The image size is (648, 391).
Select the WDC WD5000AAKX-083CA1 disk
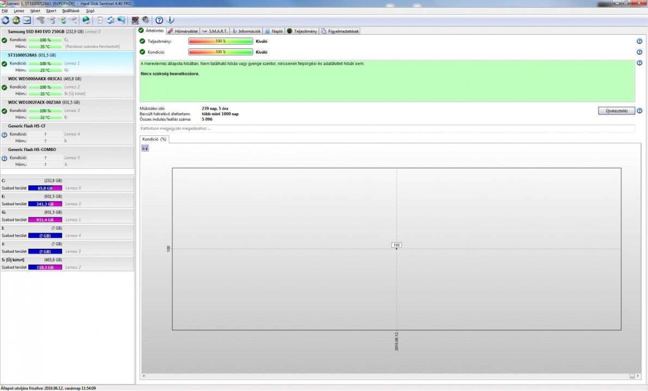[67, 86]
